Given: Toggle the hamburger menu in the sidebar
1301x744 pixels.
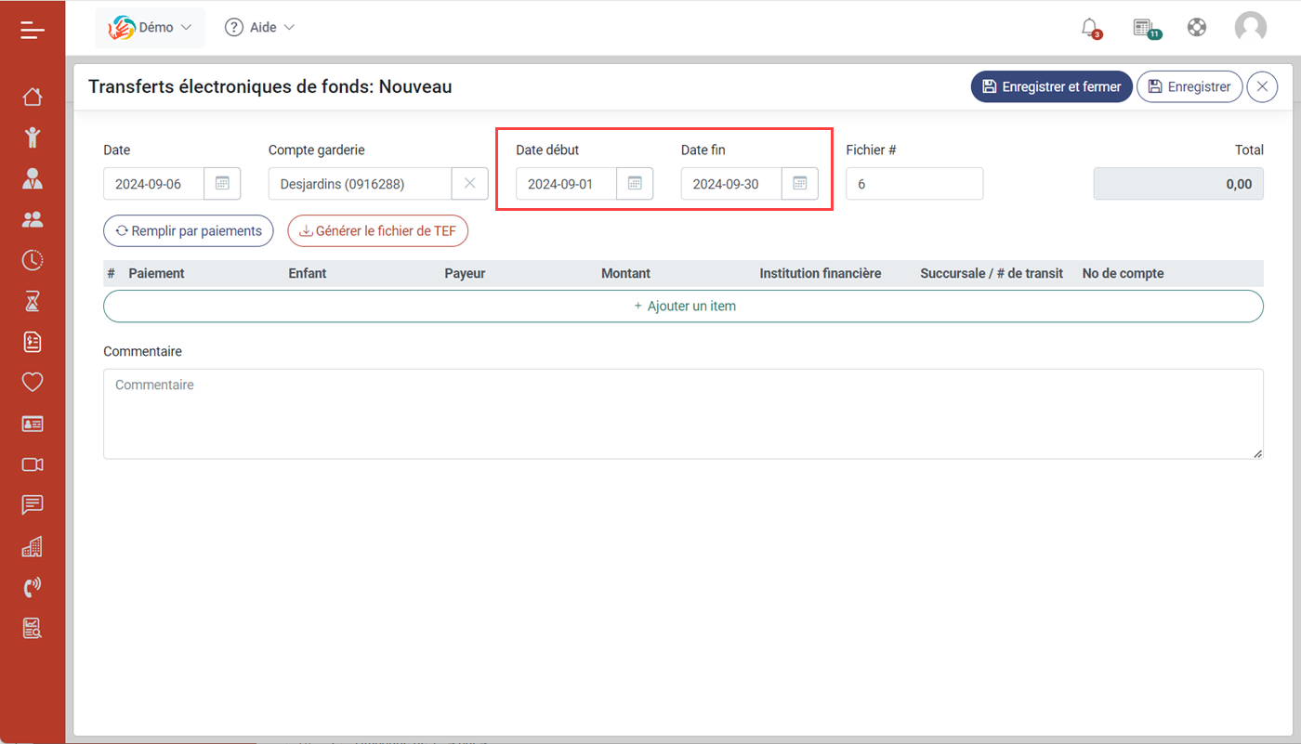Looking at the screenshot, I should click(x=33, y=30).
